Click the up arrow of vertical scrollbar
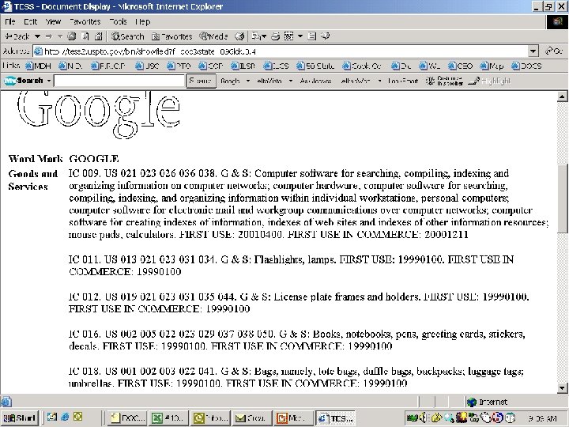This screenshot has width=569, height=427. (x=562, y=96)
